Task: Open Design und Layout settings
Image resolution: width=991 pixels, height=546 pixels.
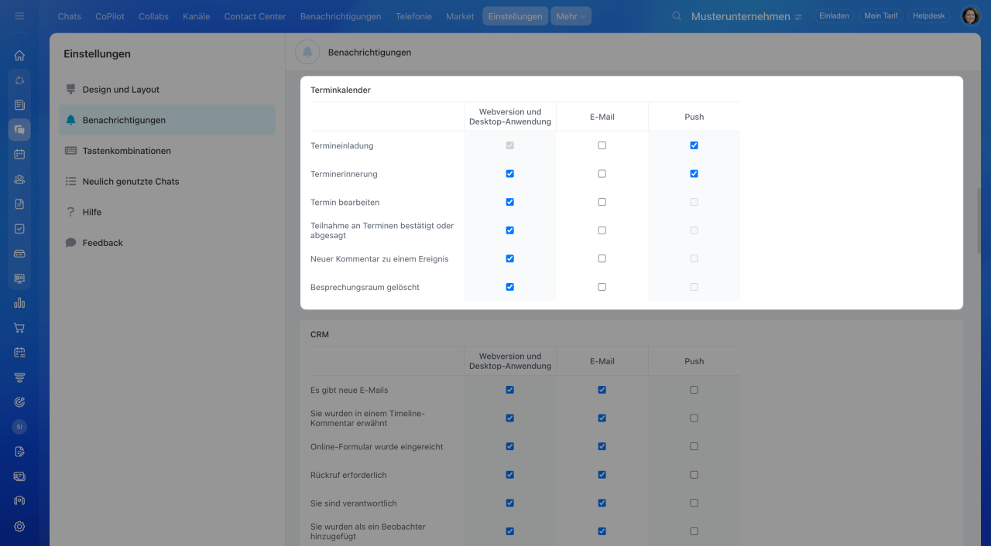Action: tap(167, 90)
